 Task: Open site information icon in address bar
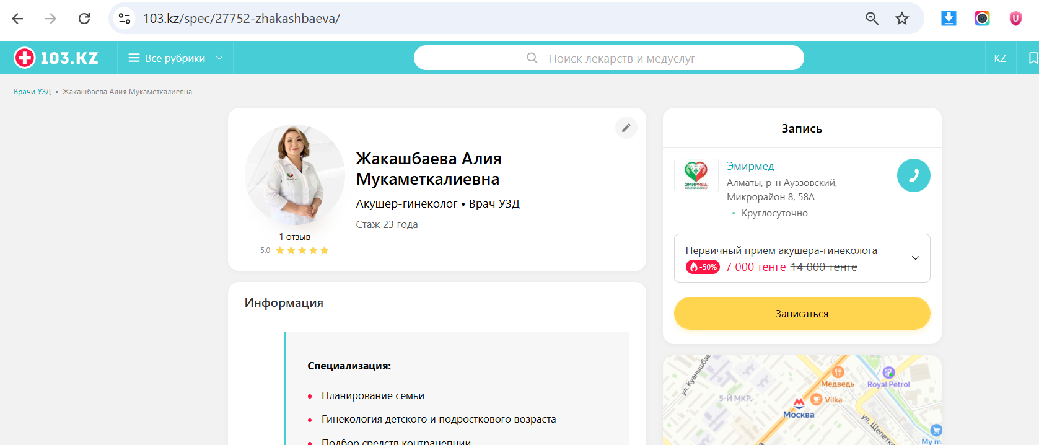pos(125,19)
